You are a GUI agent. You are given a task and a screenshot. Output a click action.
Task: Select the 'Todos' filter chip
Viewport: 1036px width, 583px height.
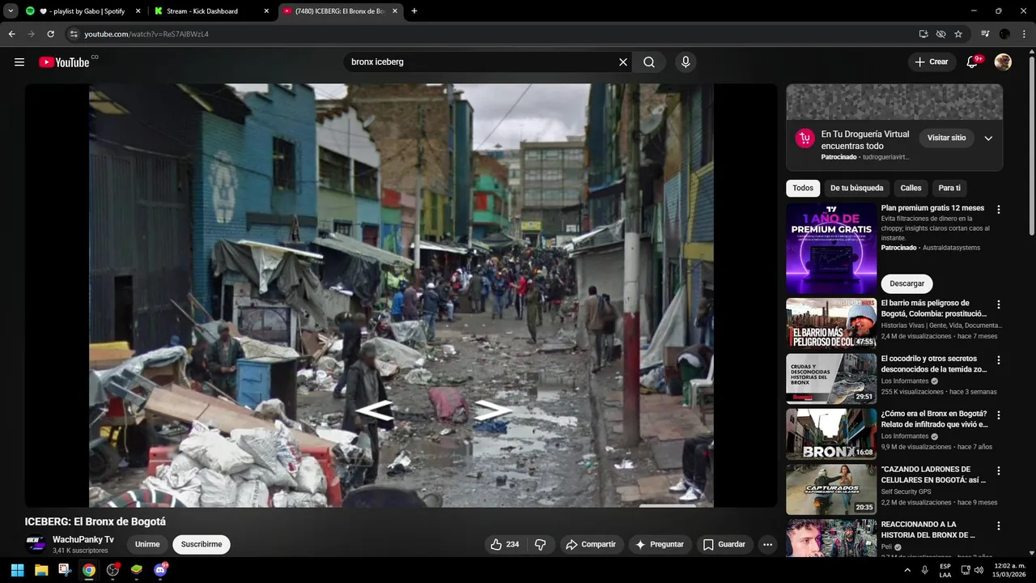[x=803, y=188]
